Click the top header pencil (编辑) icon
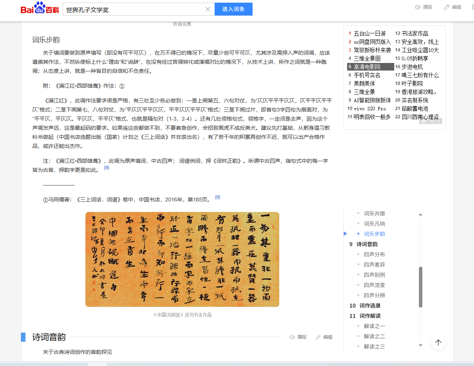The width and height of the screenshot is (474, 366). [447, 7]
